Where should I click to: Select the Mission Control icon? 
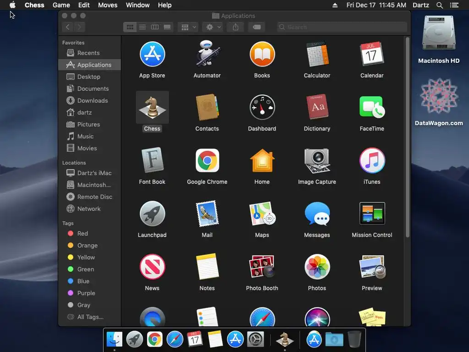(372, 214)
